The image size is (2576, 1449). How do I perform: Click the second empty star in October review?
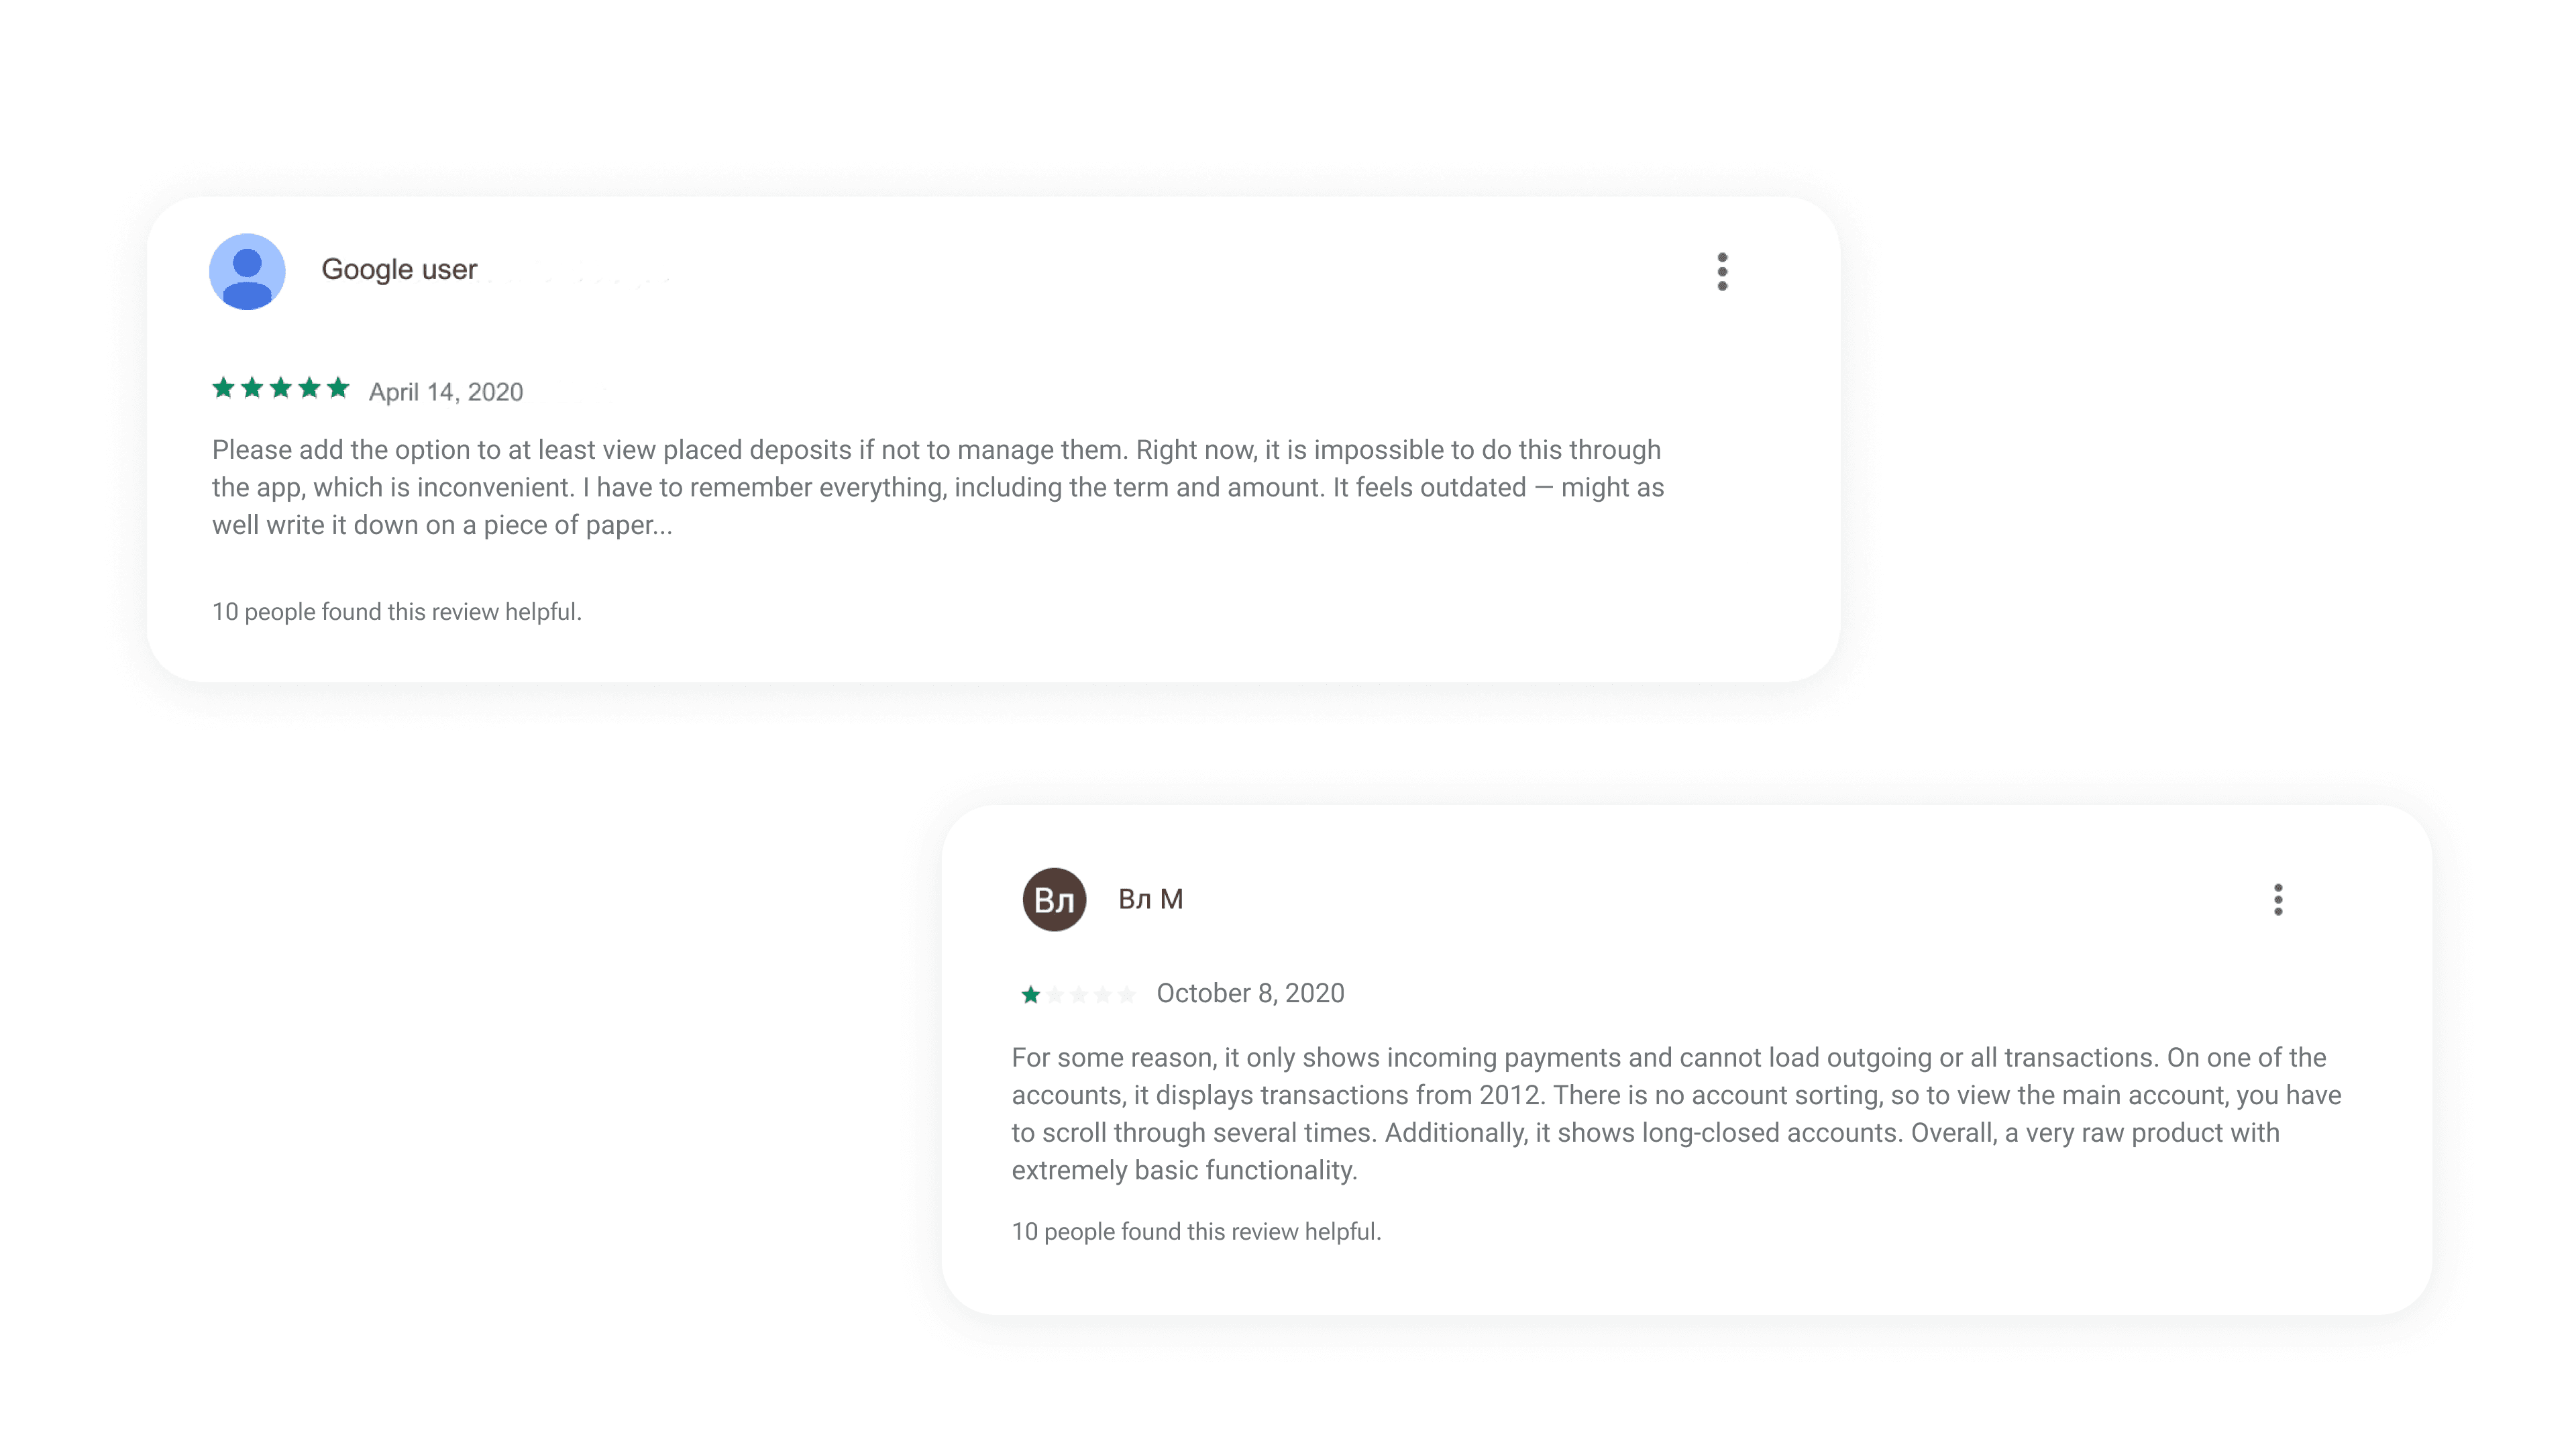point(1078,995)
